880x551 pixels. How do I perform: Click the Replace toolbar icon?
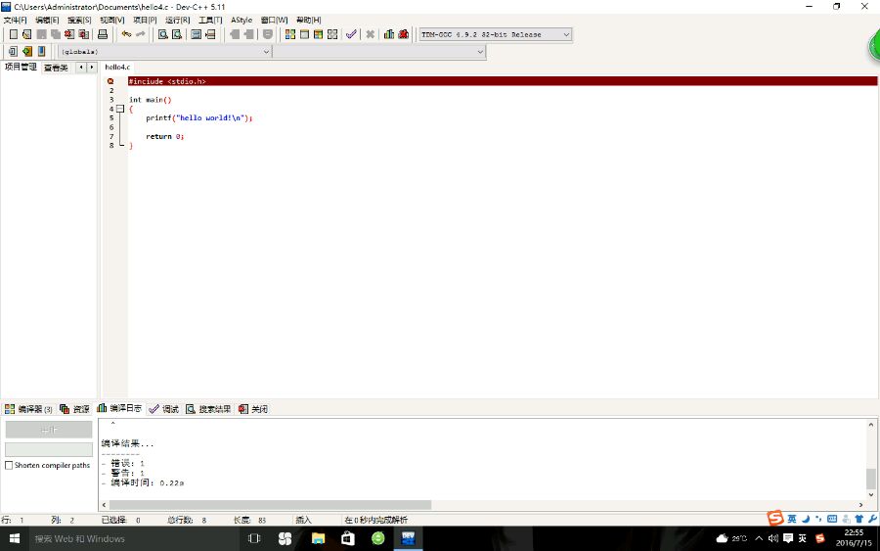tap(177, 34)
